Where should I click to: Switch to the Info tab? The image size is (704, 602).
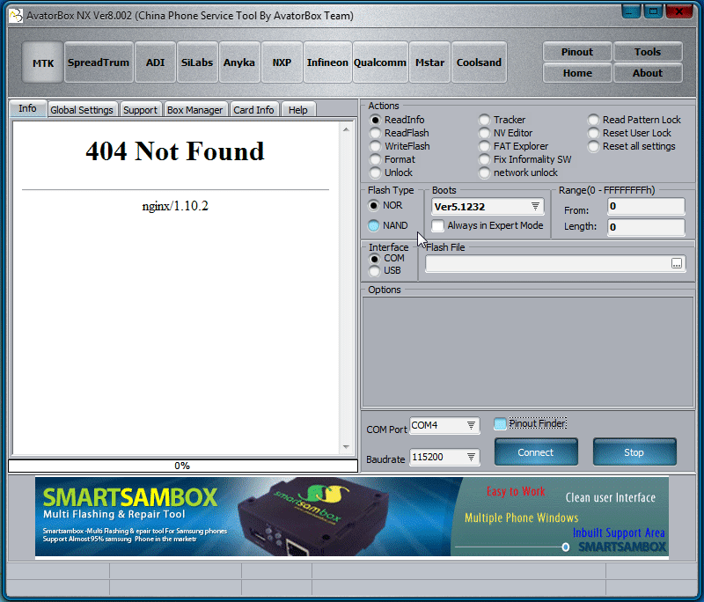pos(28,108)
